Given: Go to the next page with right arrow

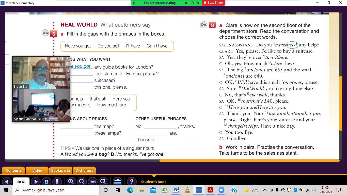Looking at the screenshot, I should (x=36, y=182).
